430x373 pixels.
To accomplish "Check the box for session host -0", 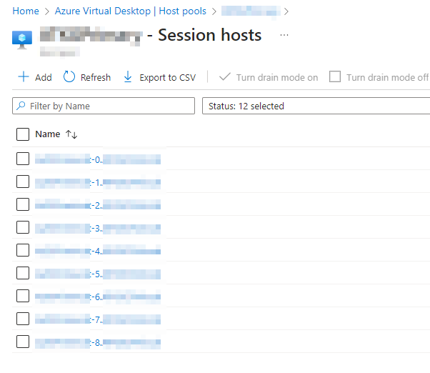I will (23, 159).
